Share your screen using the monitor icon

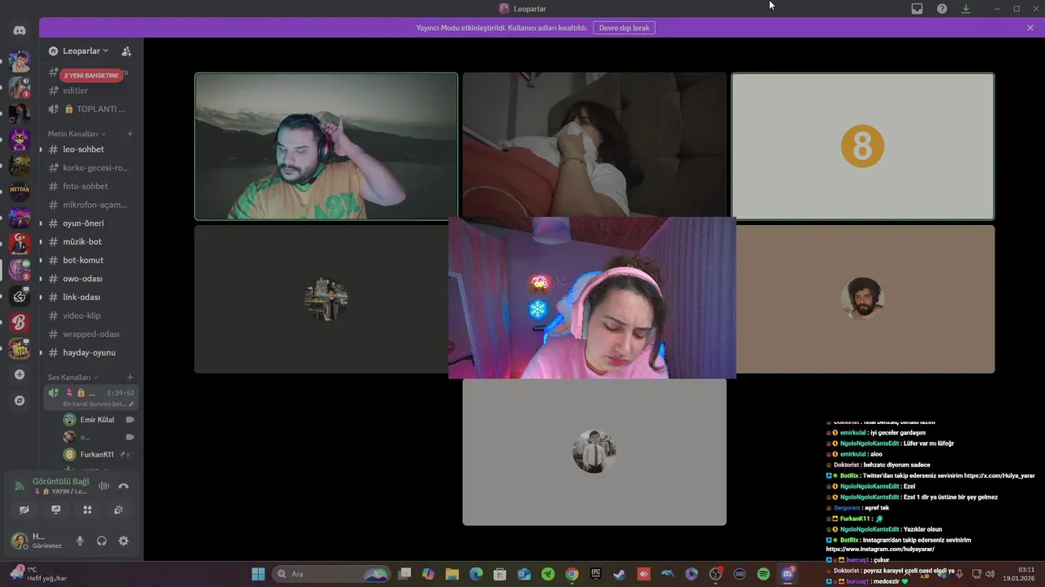point(56,510)
